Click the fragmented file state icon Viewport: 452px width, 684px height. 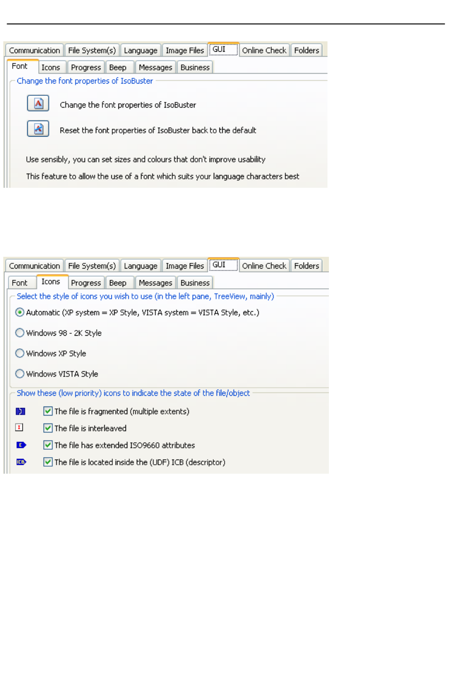[20, 411]
